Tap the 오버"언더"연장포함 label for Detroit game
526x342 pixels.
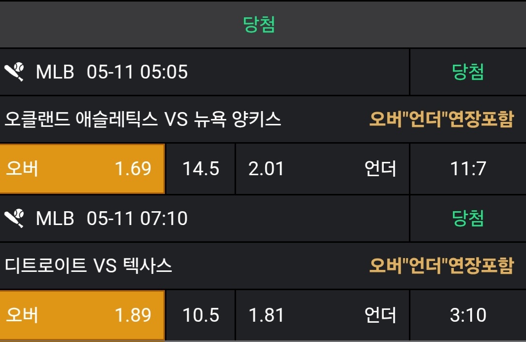pos(442,266)
